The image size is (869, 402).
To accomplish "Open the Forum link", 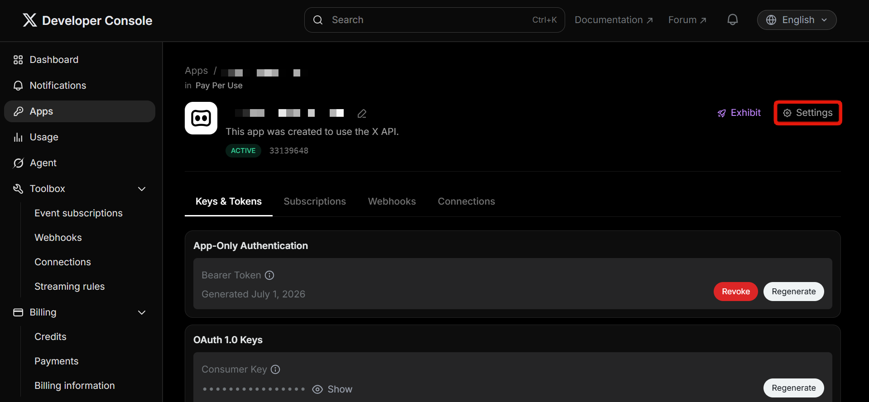I will pyautogui.click(x=687, y=20).
